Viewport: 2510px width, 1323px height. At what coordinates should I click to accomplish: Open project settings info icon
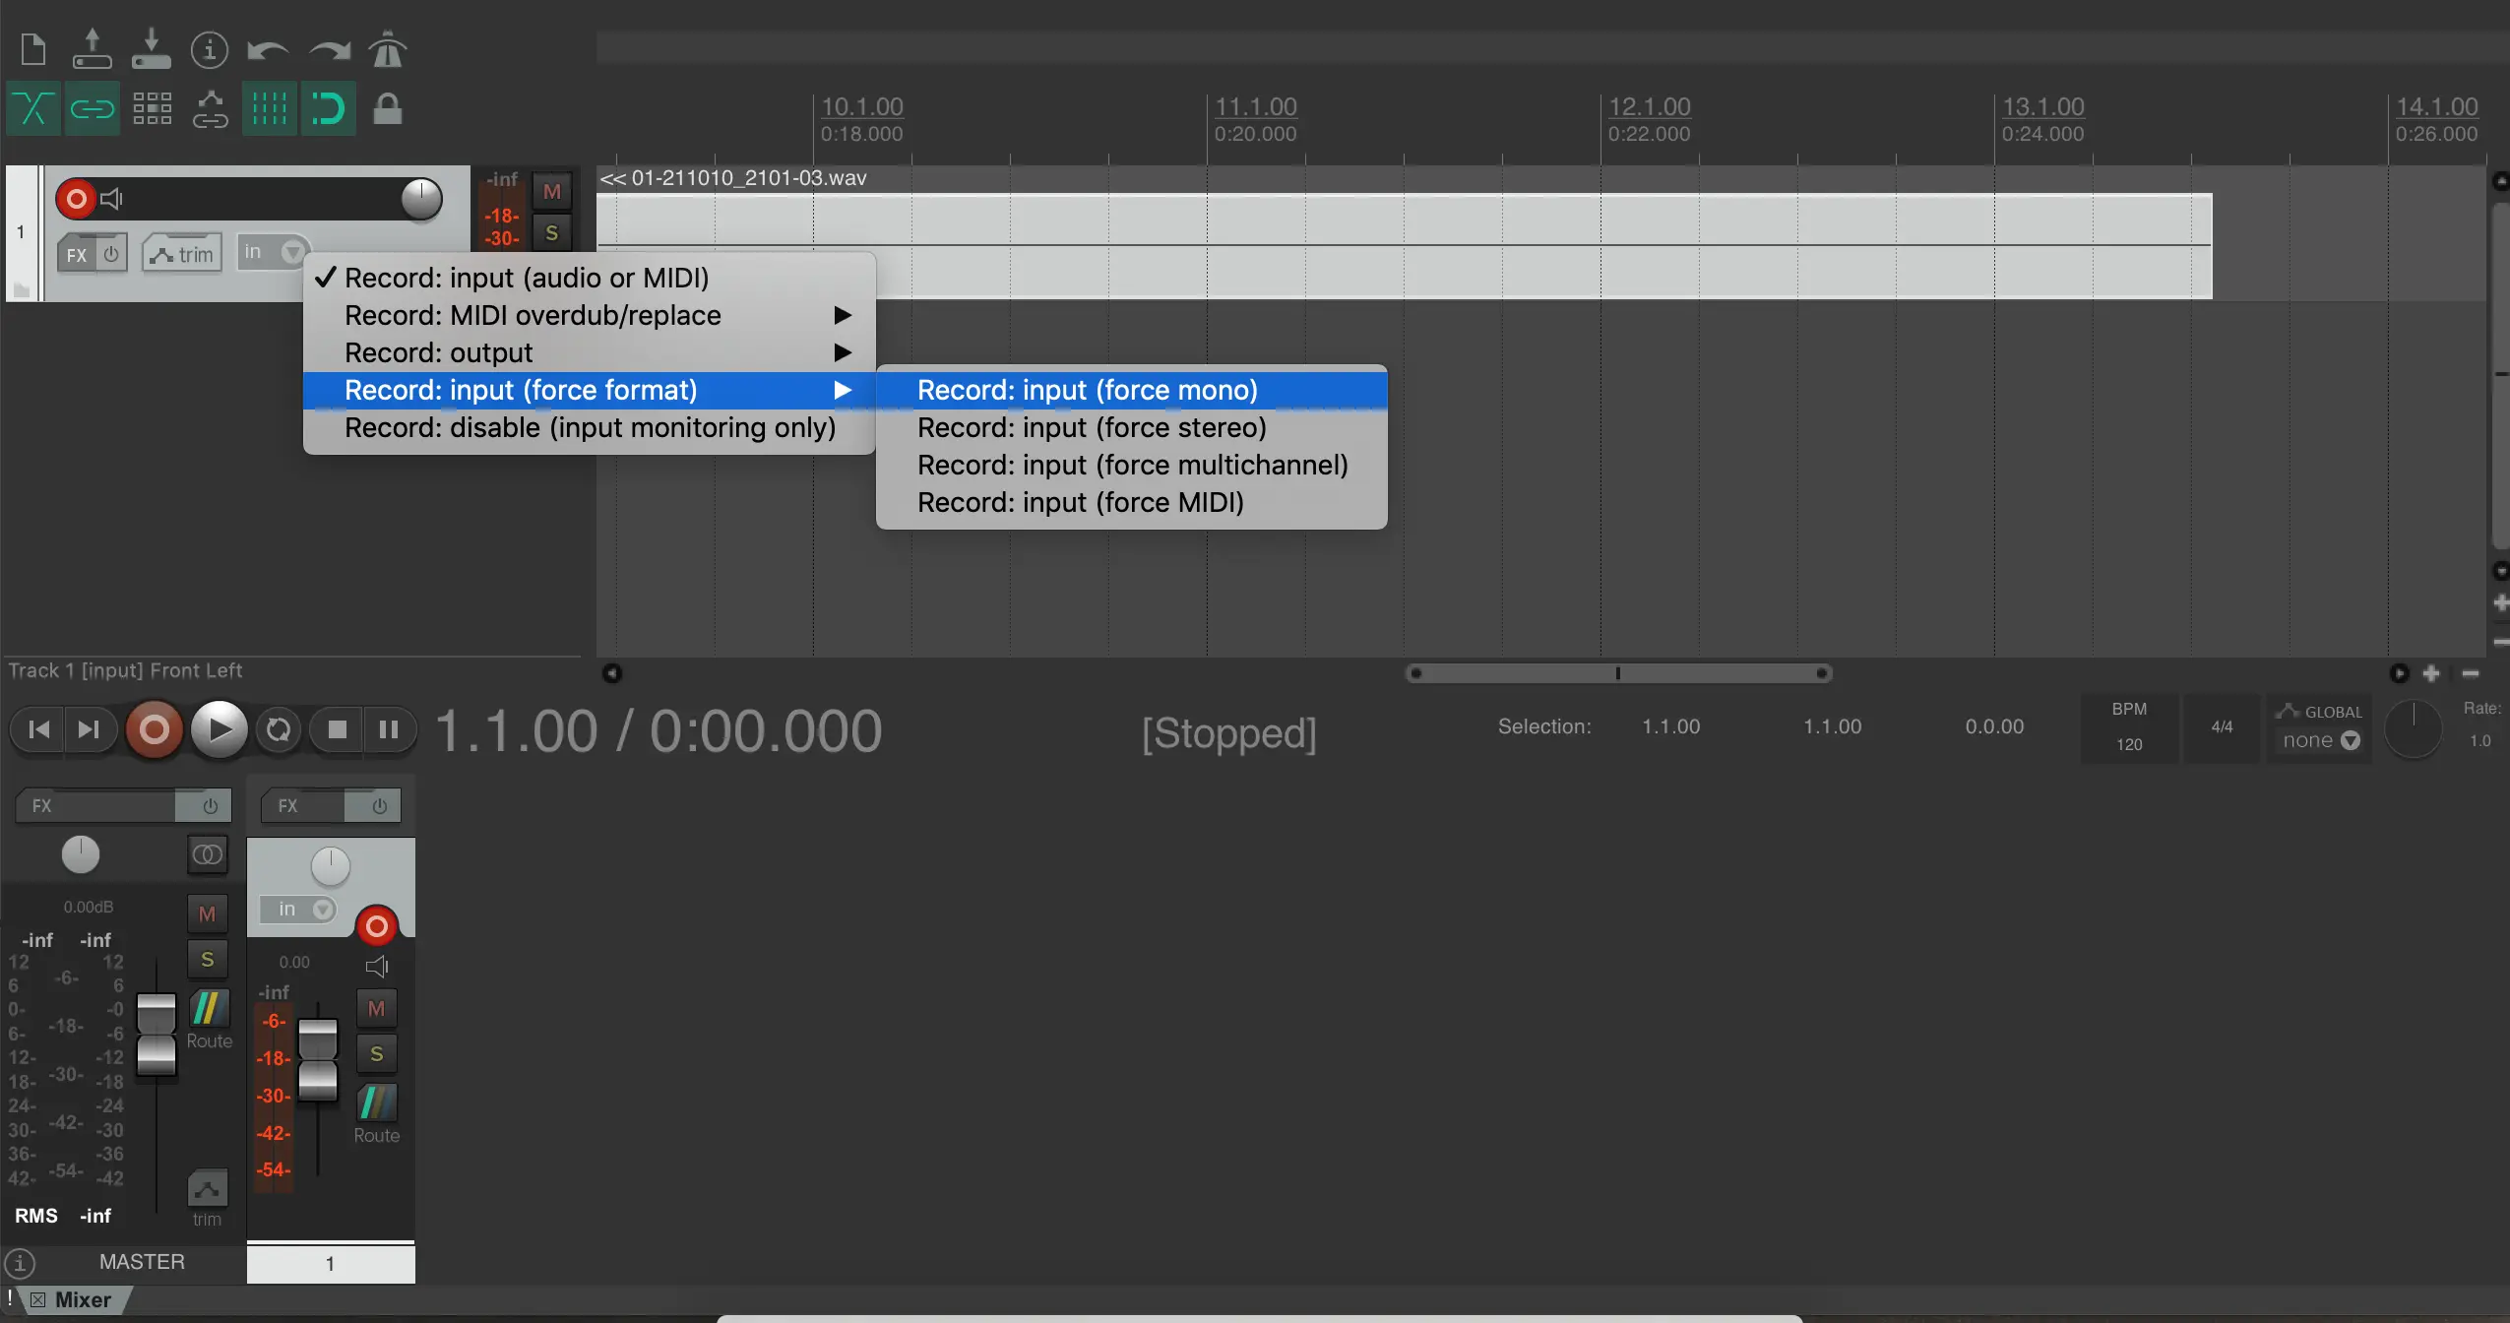[x=209, y=49]
